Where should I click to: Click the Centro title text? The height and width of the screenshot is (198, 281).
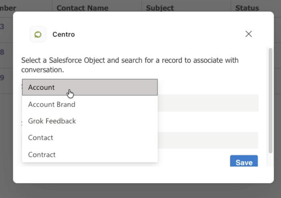64,34
